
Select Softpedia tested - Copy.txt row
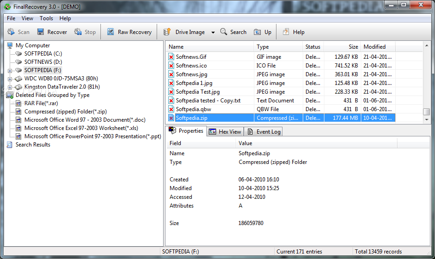click(x=281, y=101)
